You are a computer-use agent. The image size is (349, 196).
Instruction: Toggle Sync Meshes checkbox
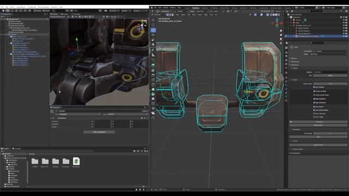click(314, 87)
